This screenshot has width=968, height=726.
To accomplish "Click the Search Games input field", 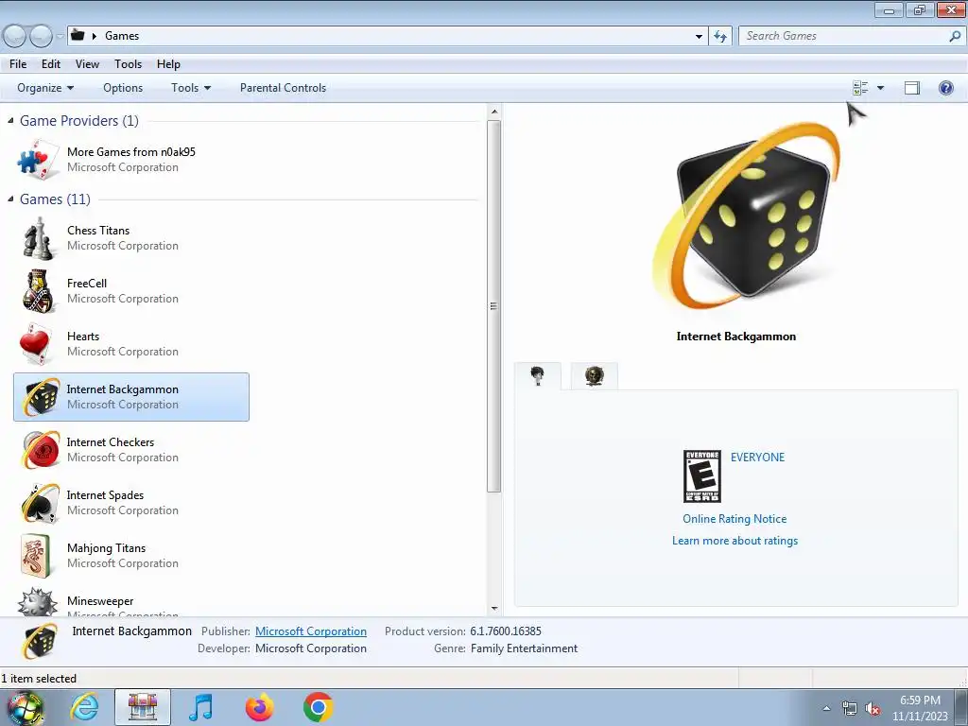I will pos(843,37).
